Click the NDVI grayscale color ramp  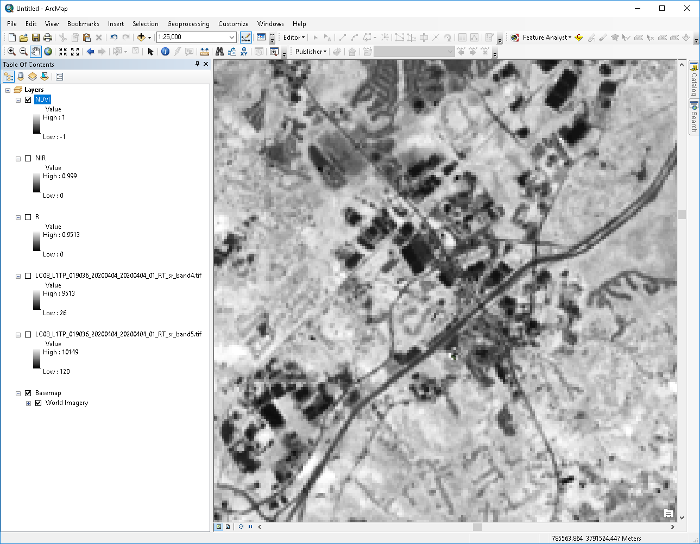tap(36, 124)
